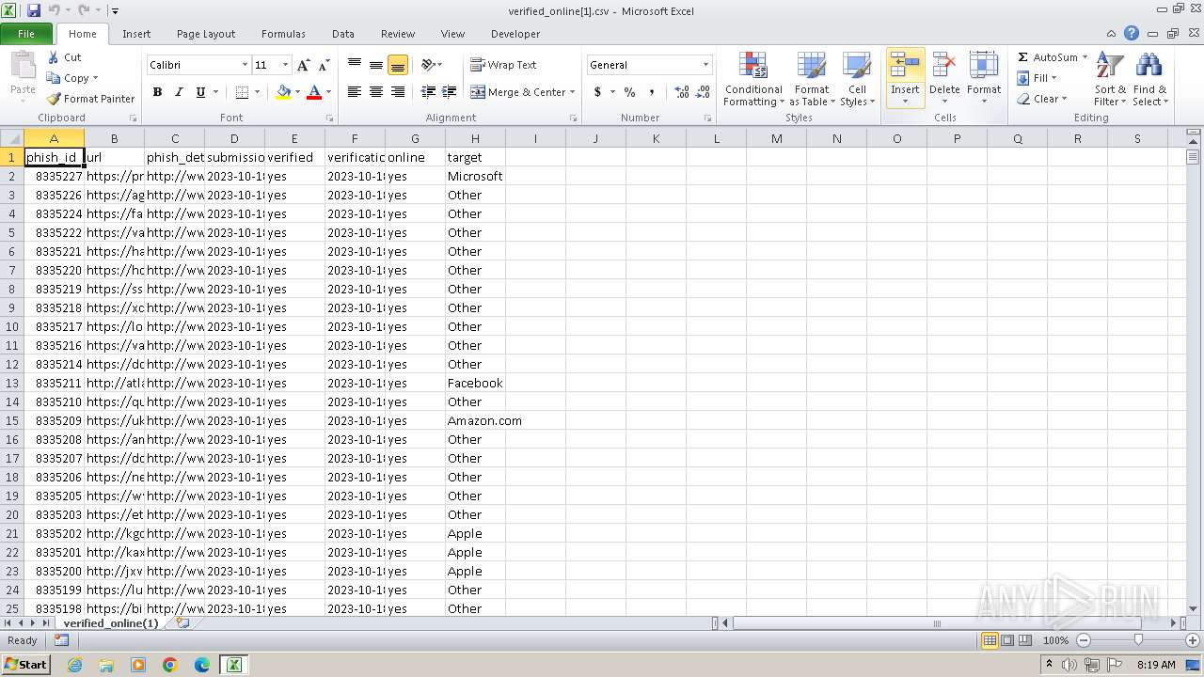Open Font Color dropdown arrow
1204x677 pixels.
(328, 92)
